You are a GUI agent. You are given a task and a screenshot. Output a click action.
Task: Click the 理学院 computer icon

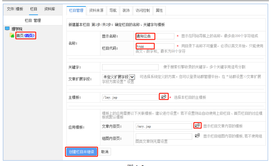[7, 28]
